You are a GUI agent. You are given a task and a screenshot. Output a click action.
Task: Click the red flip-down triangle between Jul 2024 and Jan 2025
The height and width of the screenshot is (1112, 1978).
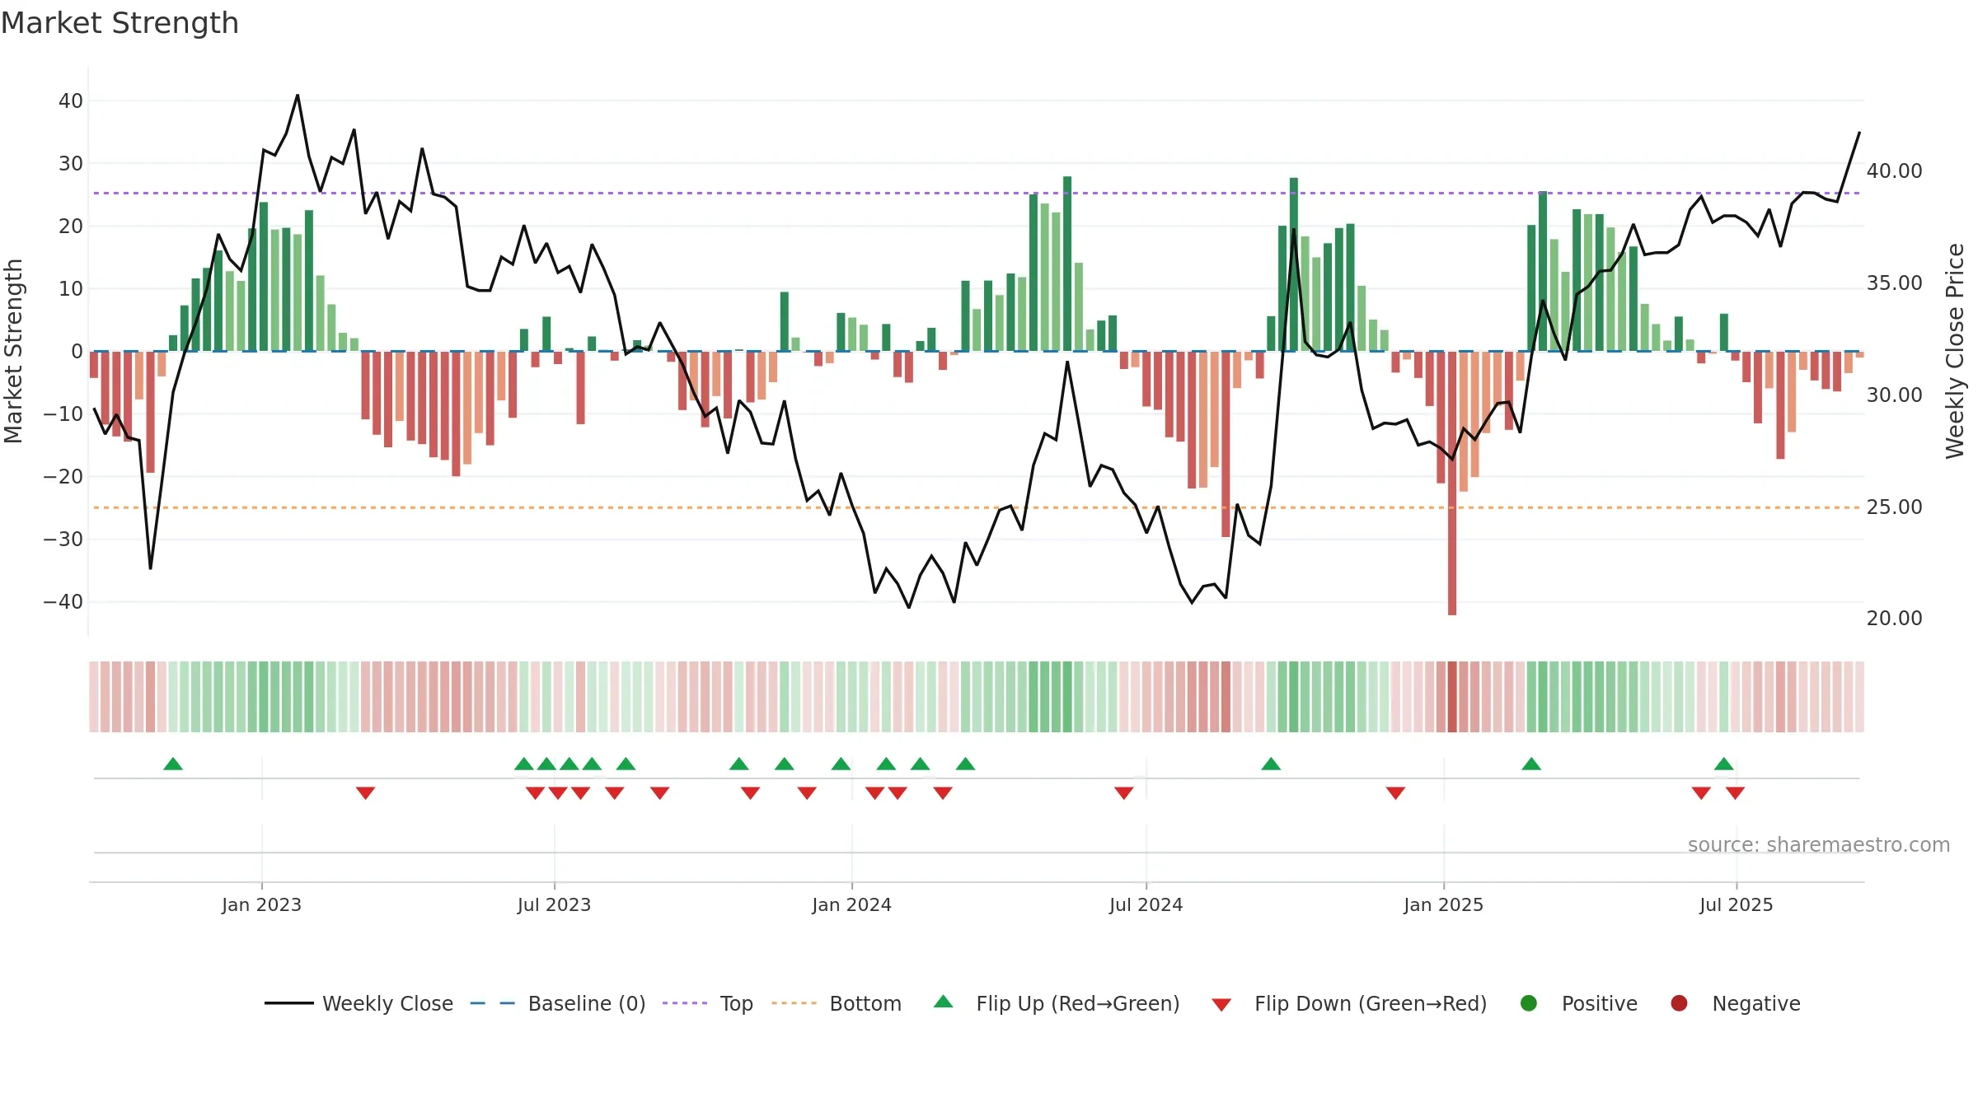1395,793
